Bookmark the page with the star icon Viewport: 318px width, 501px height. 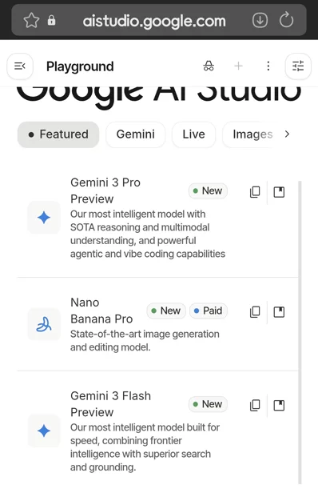click(31, 21)
